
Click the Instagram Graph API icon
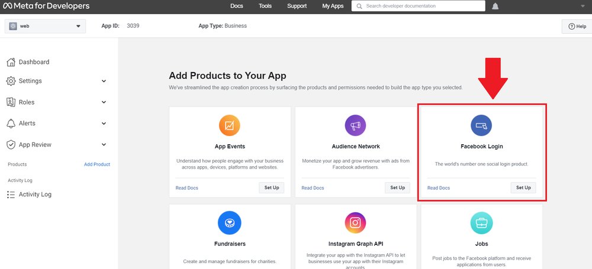click(x=355, y=223)
